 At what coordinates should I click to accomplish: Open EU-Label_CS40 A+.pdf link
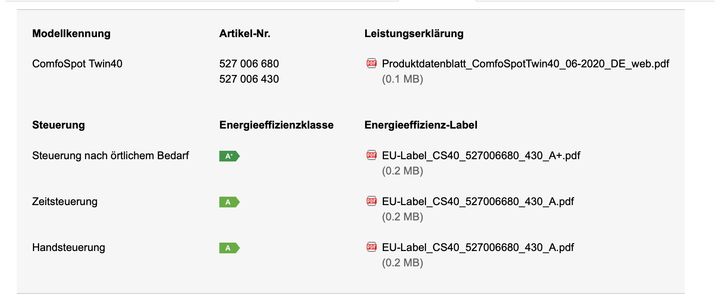click(481, 155)
